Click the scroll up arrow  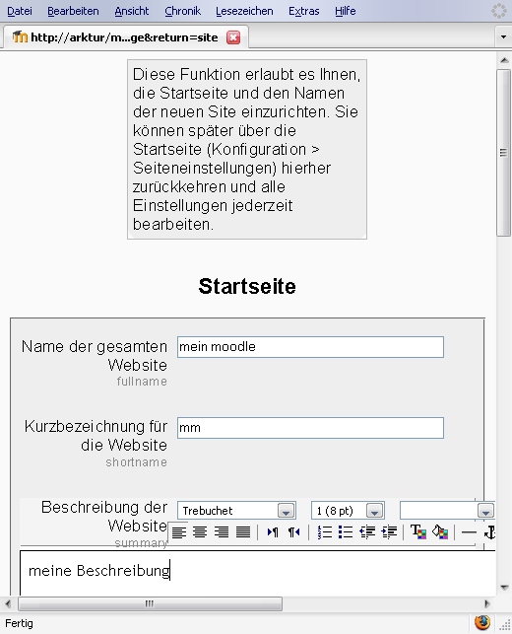pyautogui.click(x=504, y=61)
